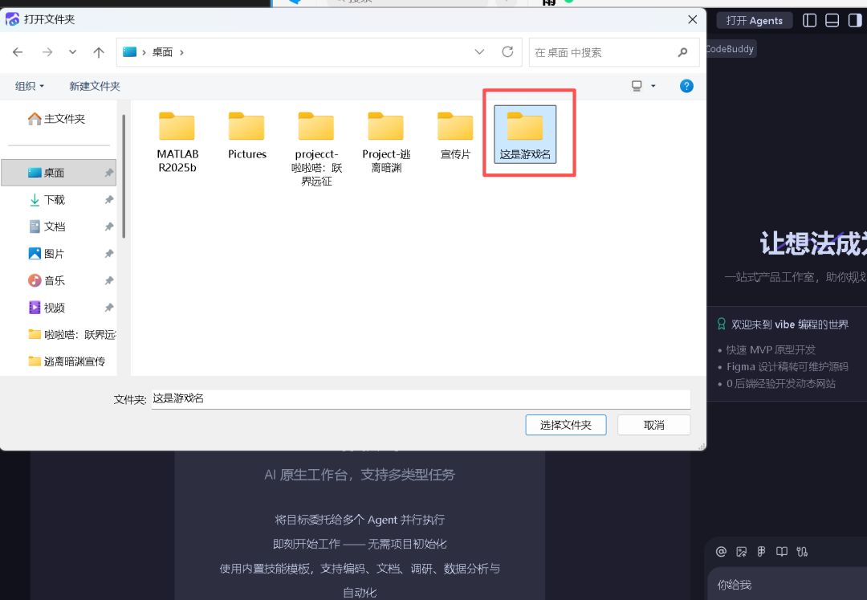Click Figma 设计稿转可维护源码 suggestion
867x600 pixels.
coord(787,366)
